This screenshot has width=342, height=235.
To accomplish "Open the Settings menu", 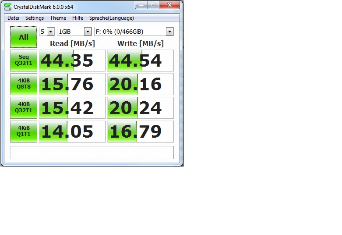I will [x=35, y=18].
